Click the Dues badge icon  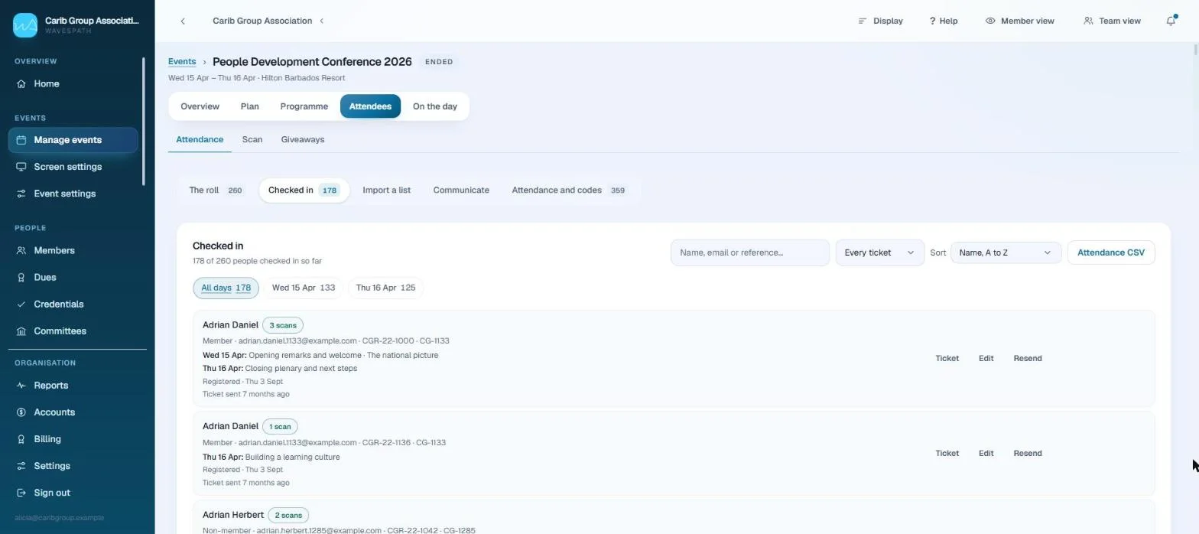pyautogui.click(x=21, y=277)
